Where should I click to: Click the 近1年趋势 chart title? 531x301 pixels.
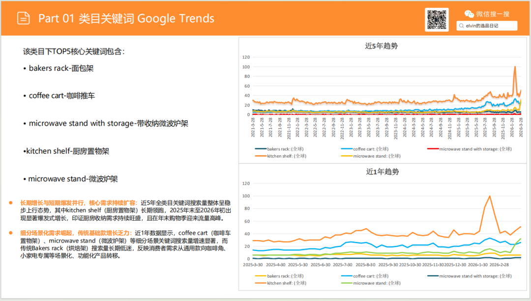click(382, 172)
